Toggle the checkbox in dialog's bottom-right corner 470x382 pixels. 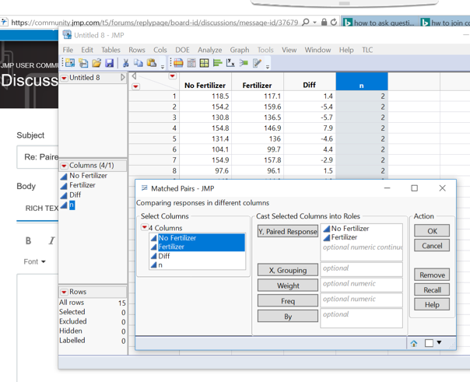pyautogui.click(x=429, y=343)
